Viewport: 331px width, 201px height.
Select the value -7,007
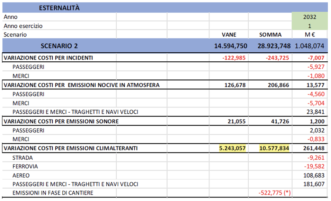tap(316, 58)
